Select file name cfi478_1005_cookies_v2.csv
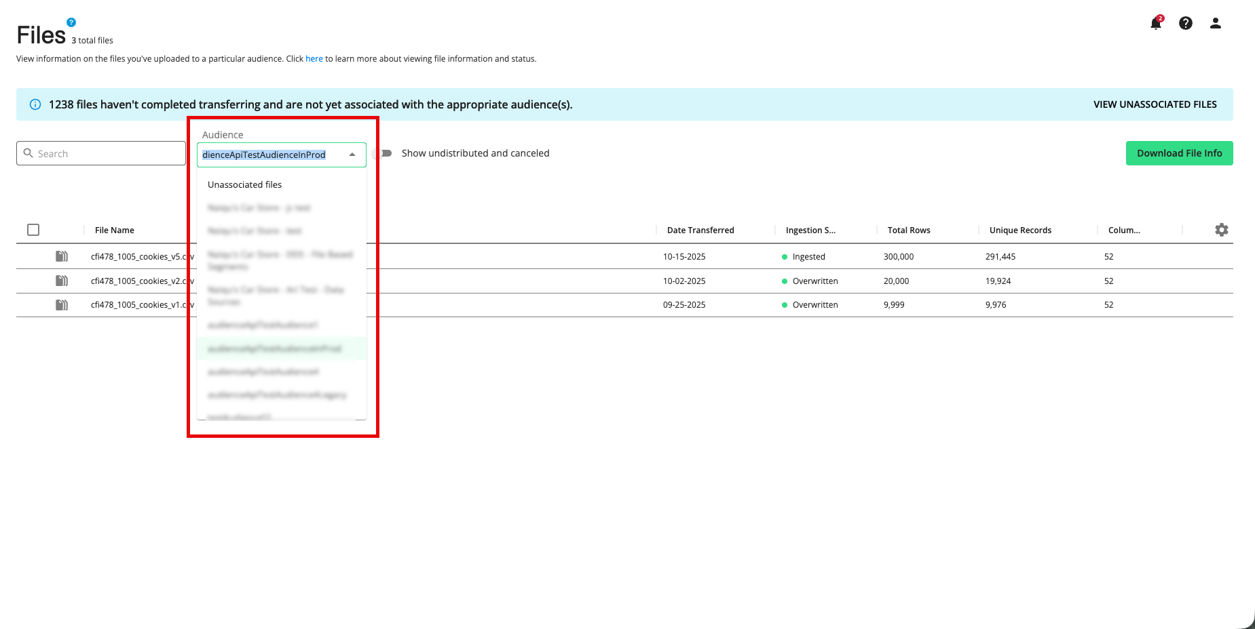This screenshot has width=1255, height=629. [143, 281]
